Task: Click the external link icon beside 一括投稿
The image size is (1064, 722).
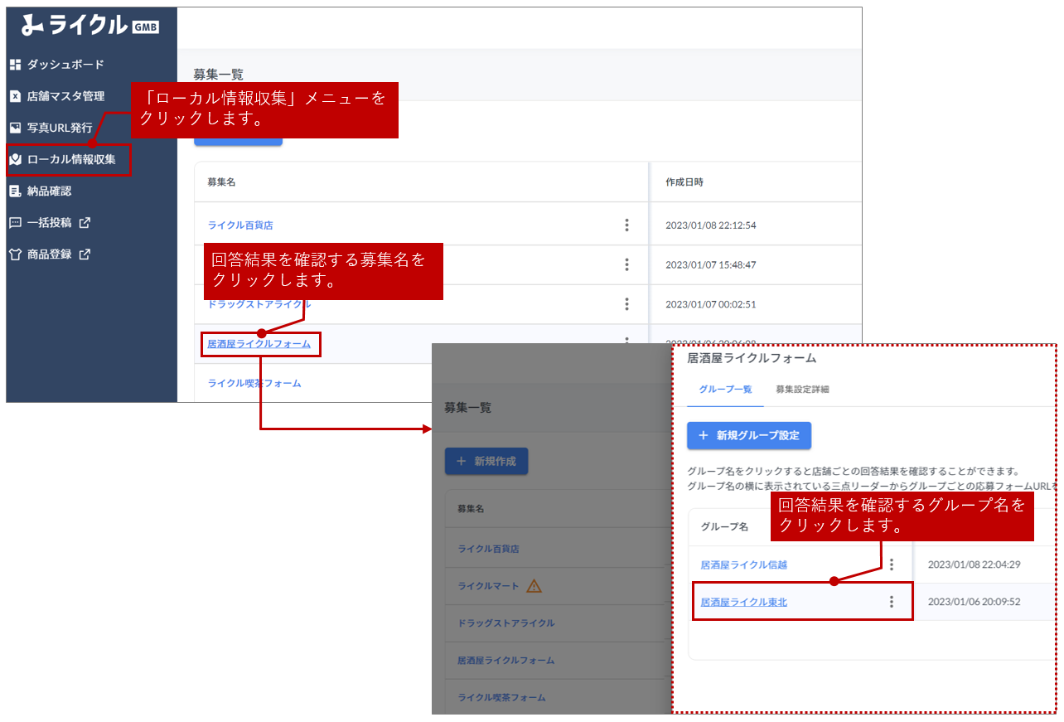Action: point(85,223)
